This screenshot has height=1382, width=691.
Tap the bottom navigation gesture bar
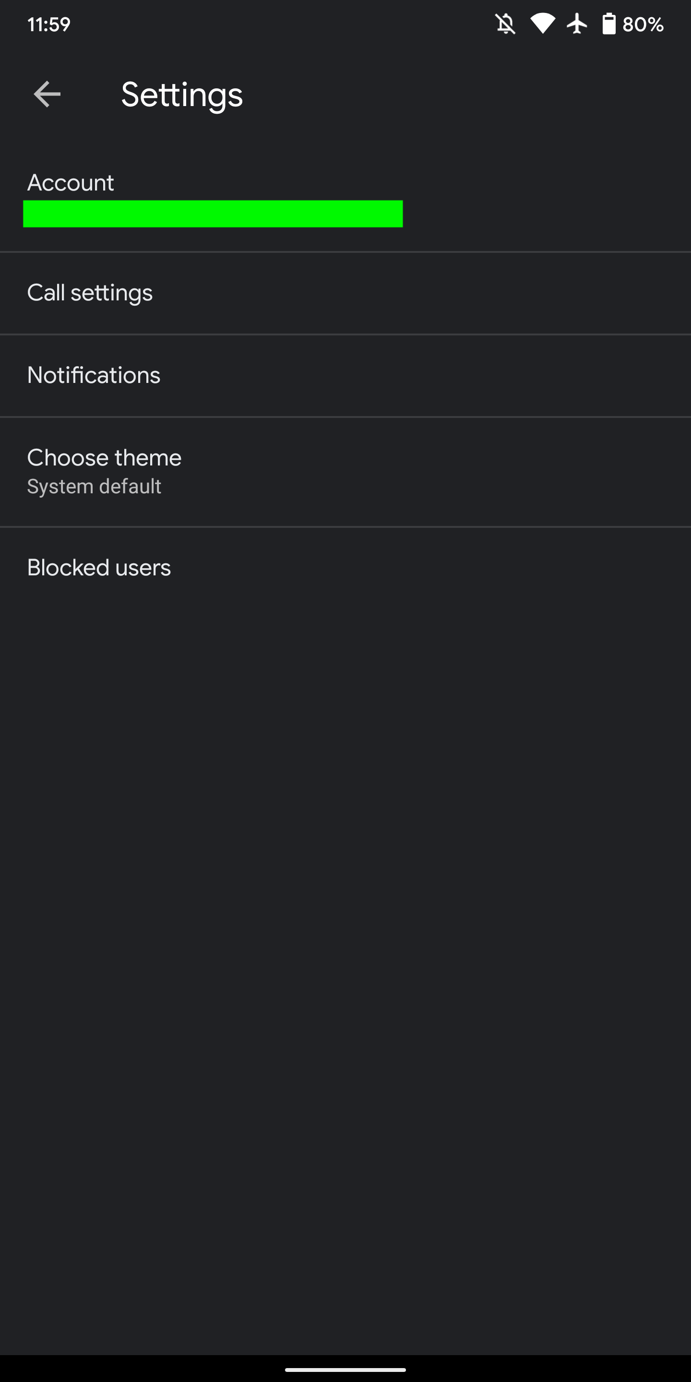[345, 1369]
